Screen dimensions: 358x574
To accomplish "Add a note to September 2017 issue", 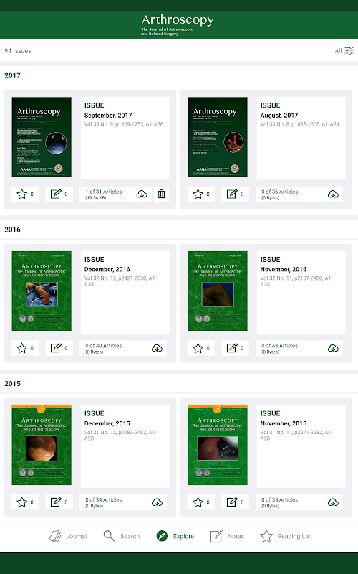I will pos(59,194).
